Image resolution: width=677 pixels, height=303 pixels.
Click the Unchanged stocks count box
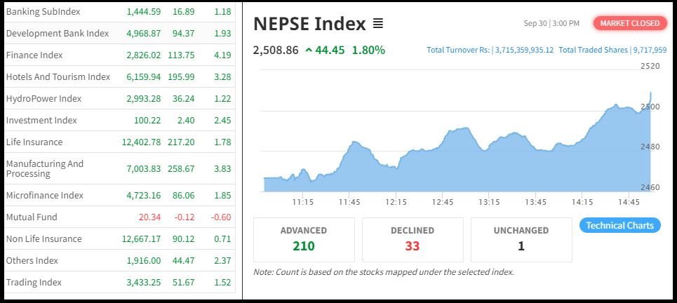coord(521,239)
